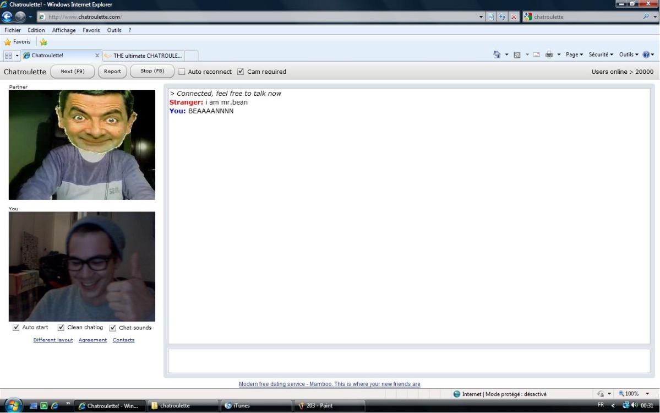Open the ? help menu
Image resolution: width=660 pixels, height=413 pixels.
130,30
